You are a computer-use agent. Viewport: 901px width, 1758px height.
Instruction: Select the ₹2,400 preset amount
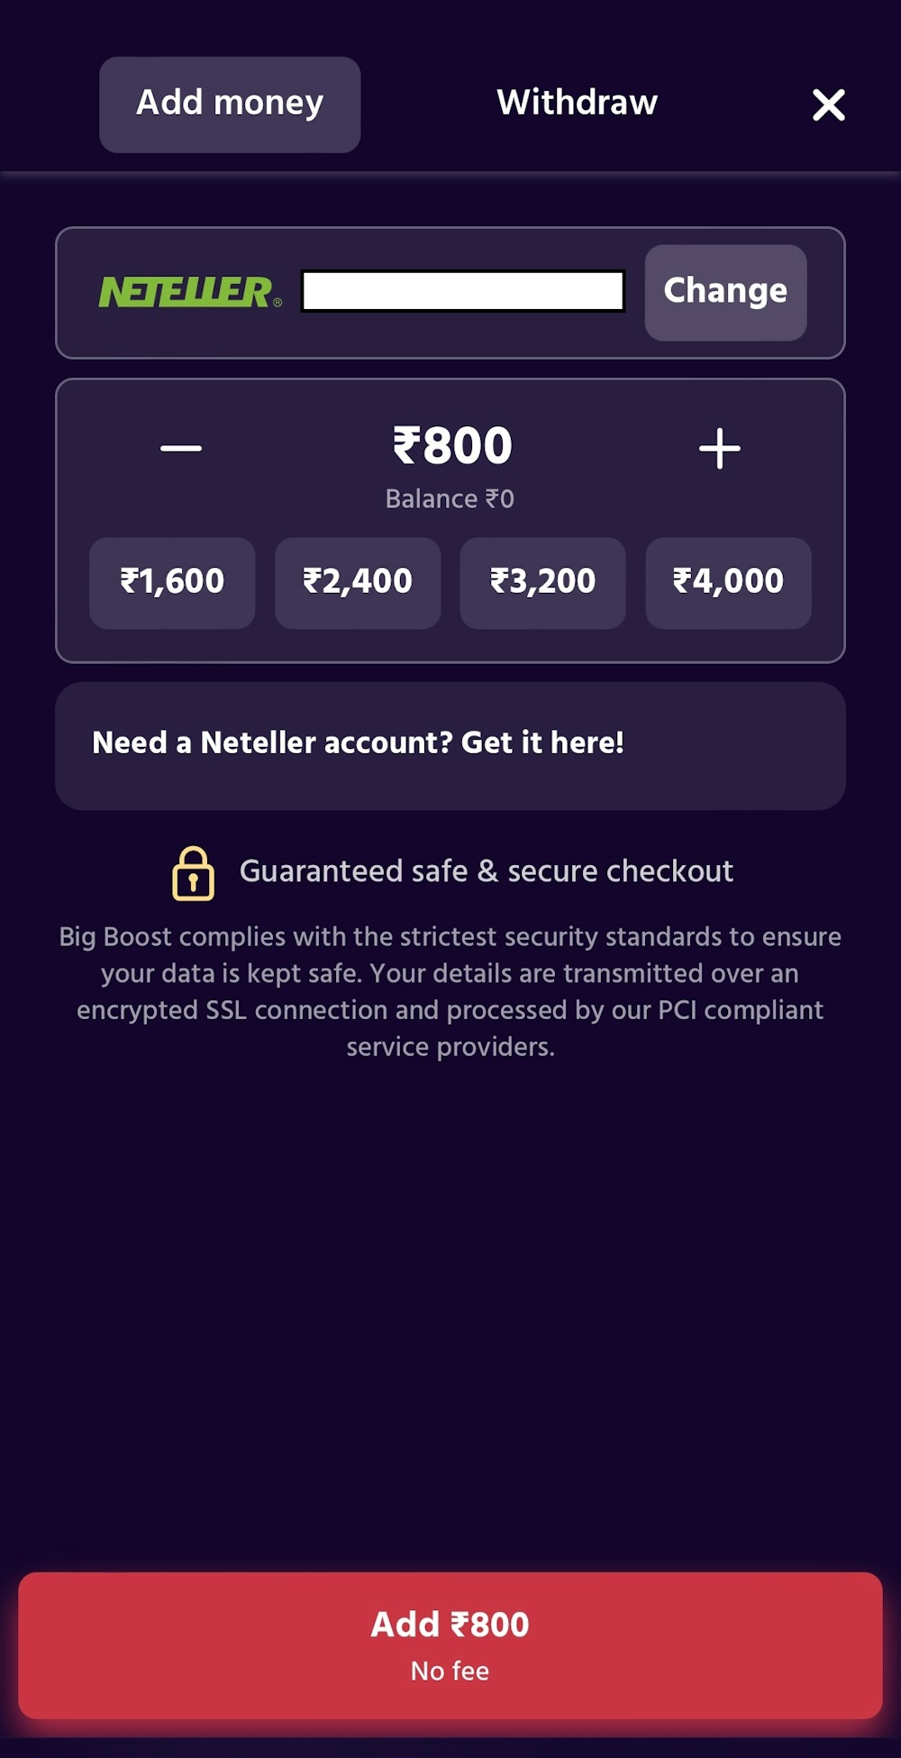(x=357, y=581)
